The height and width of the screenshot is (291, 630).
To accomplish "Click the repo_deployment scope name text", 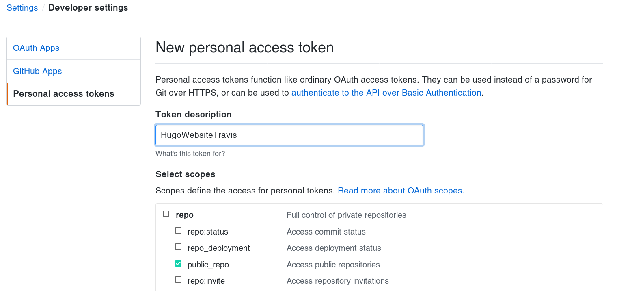I will click(x=219, y=248).
